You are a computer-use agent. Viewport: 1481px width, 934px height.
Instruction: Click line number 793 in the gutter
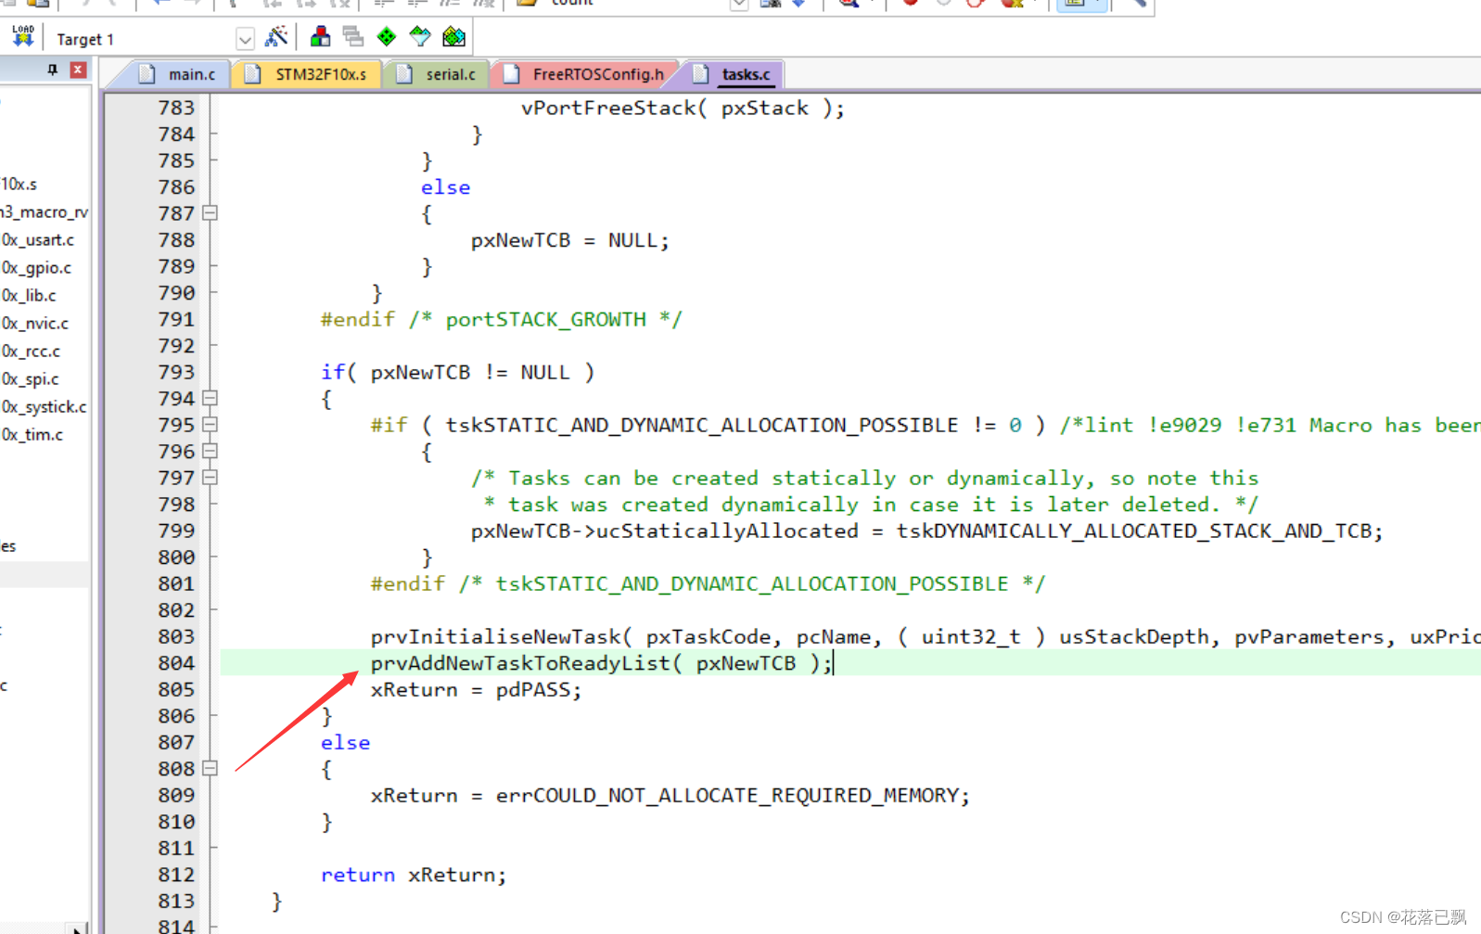[176, 373]
